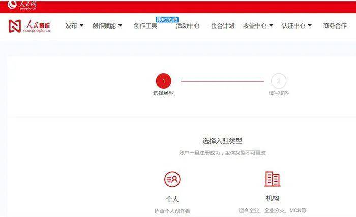The image size is (356, 217).
Task: Select step 2 circle 填写资料
Action: click(x=279, y=81)
